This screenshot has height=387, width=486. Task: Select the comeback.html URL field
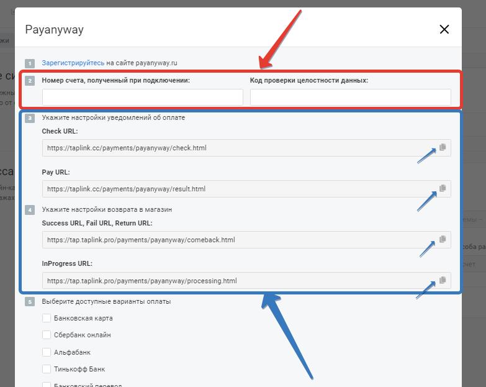(x=246, y=240)
